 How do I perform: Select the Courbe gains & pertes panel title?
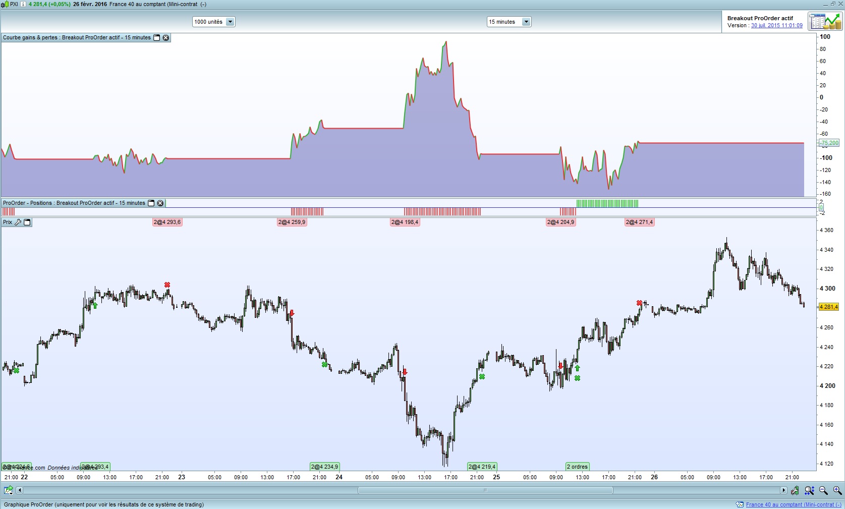point(77,37)
